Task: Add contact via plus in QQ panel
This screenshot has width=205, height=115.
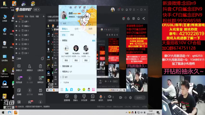Action: point(94,35)
